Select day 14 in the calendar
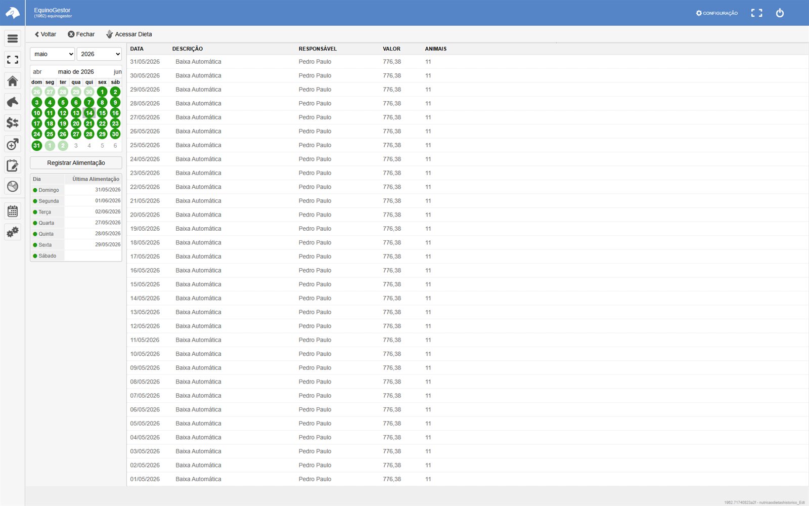 point(89,113)
